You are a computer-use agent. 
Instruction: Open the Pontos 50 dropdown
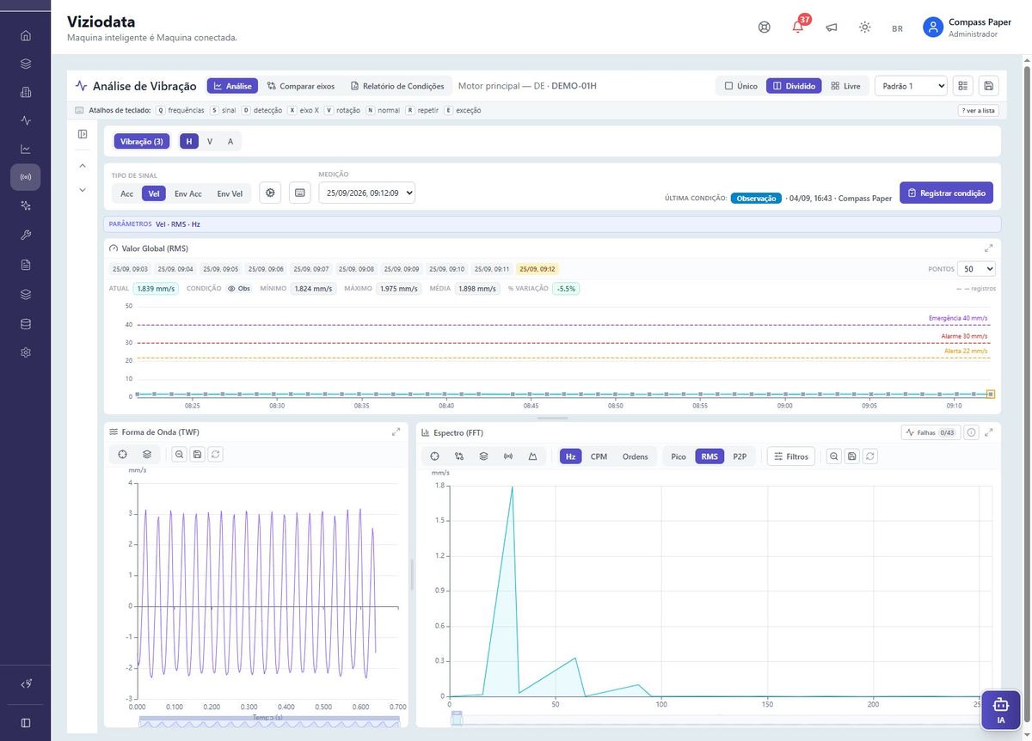(976, 269)
